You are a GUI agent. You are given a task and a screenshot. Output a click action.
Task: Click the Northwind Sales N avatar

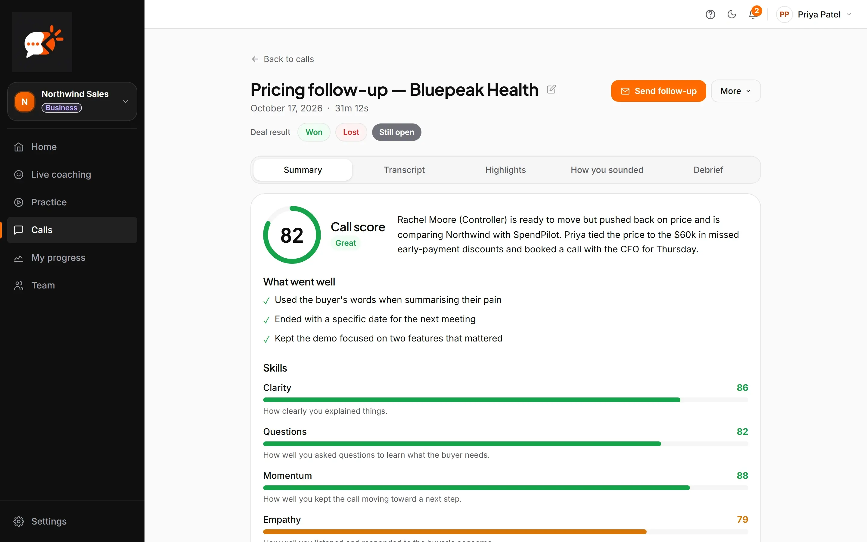pos(24,102)
